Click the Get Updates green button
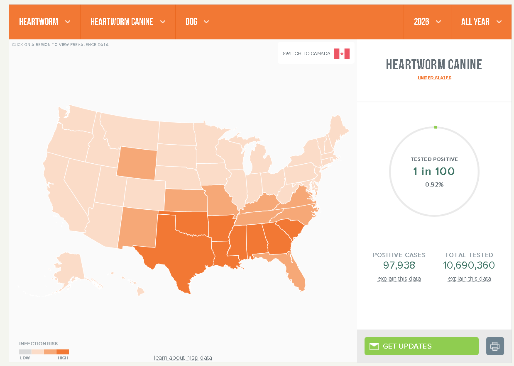Image resolution: width=514 pixels, height=366 pixels. (x=421, y=346)
